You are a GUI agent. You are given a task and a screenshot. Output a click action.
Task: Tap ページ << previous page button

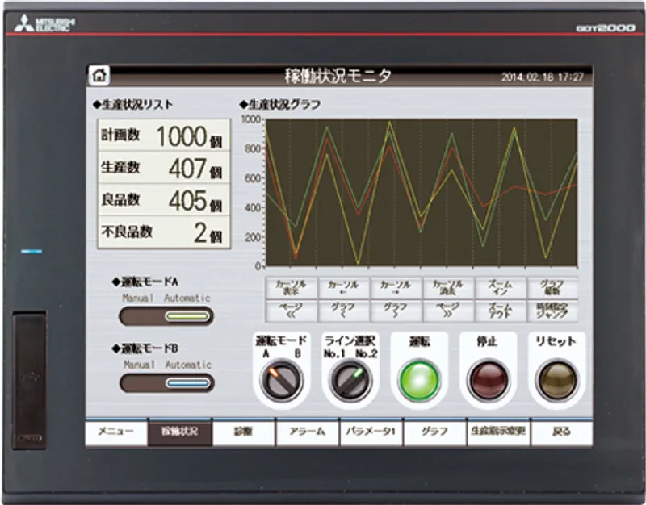tap(291, 311)
